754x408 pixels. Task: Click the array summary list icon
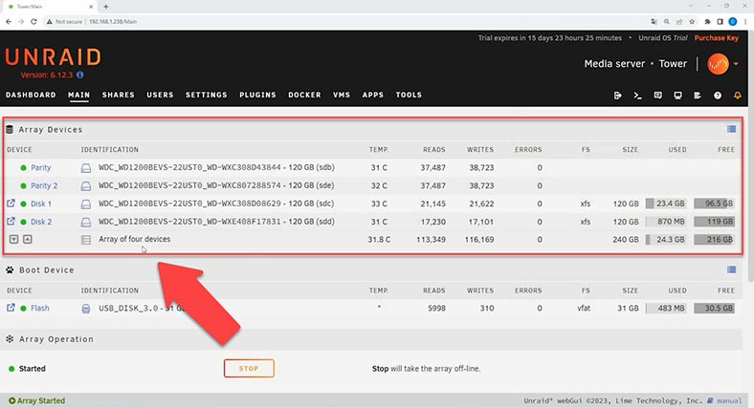85,240
